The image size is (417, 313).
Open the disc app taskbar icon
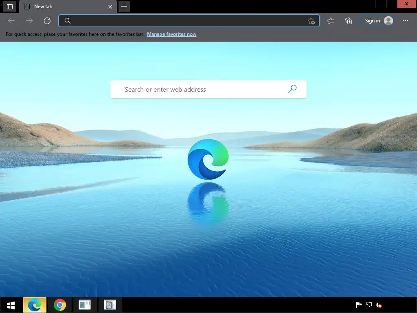(110, 305)
